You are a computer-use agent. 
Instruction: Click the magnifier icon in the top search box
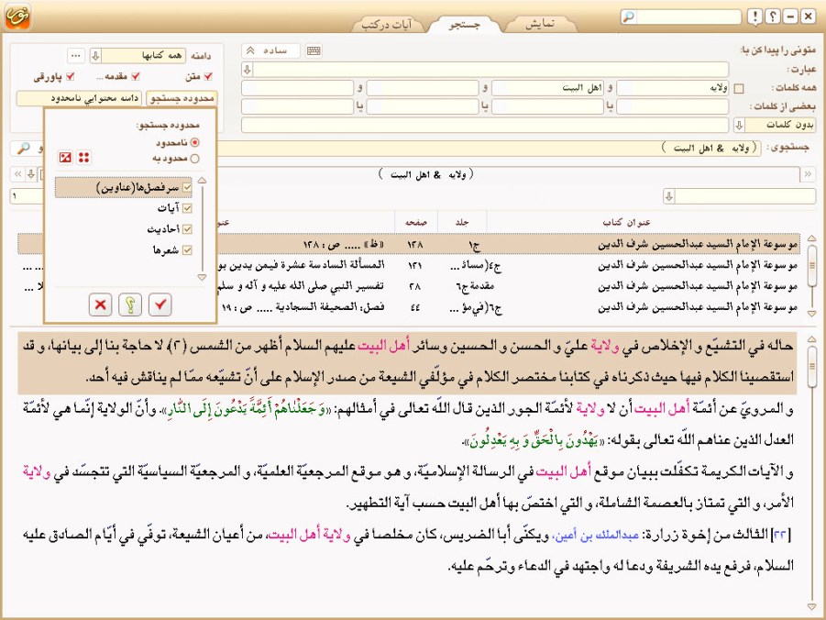pos(629,17)
